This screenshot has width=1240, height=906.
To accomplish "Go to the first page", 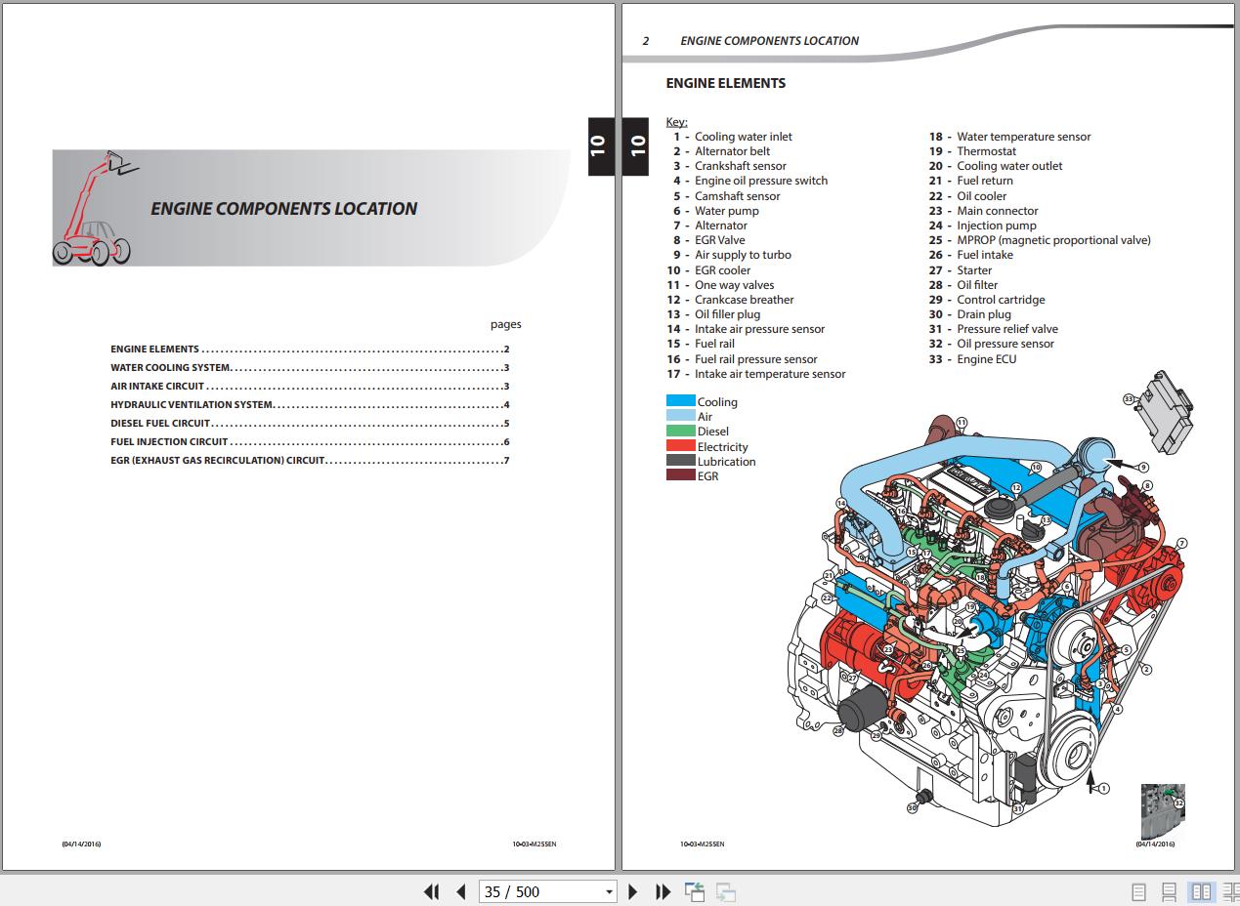I will (431, 891).
